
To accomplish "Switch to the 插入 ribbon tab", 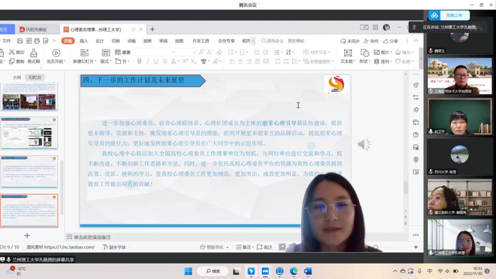I will coord(83,41).
